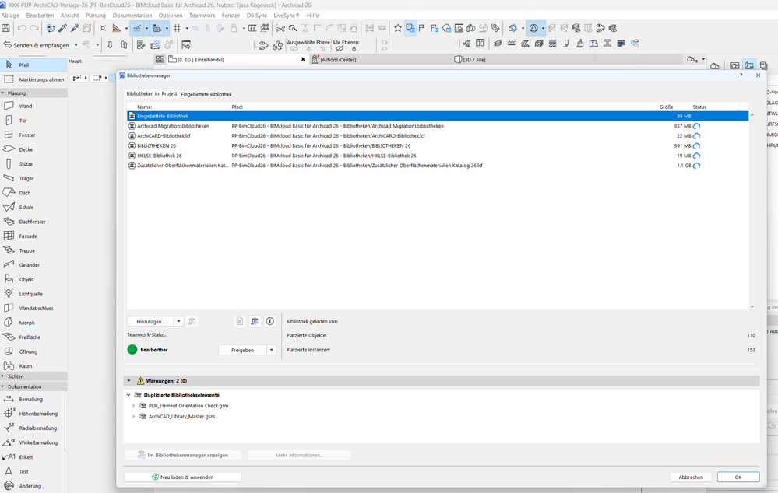Collapse the Warnungen section

(x=128, y=381)
